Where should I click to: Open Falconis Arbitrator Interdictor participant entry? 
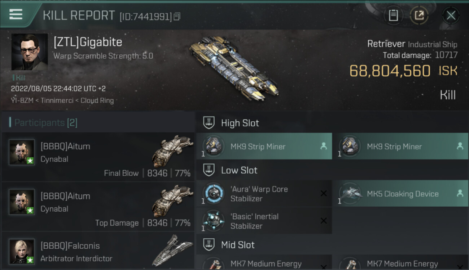tap(98, 251)
